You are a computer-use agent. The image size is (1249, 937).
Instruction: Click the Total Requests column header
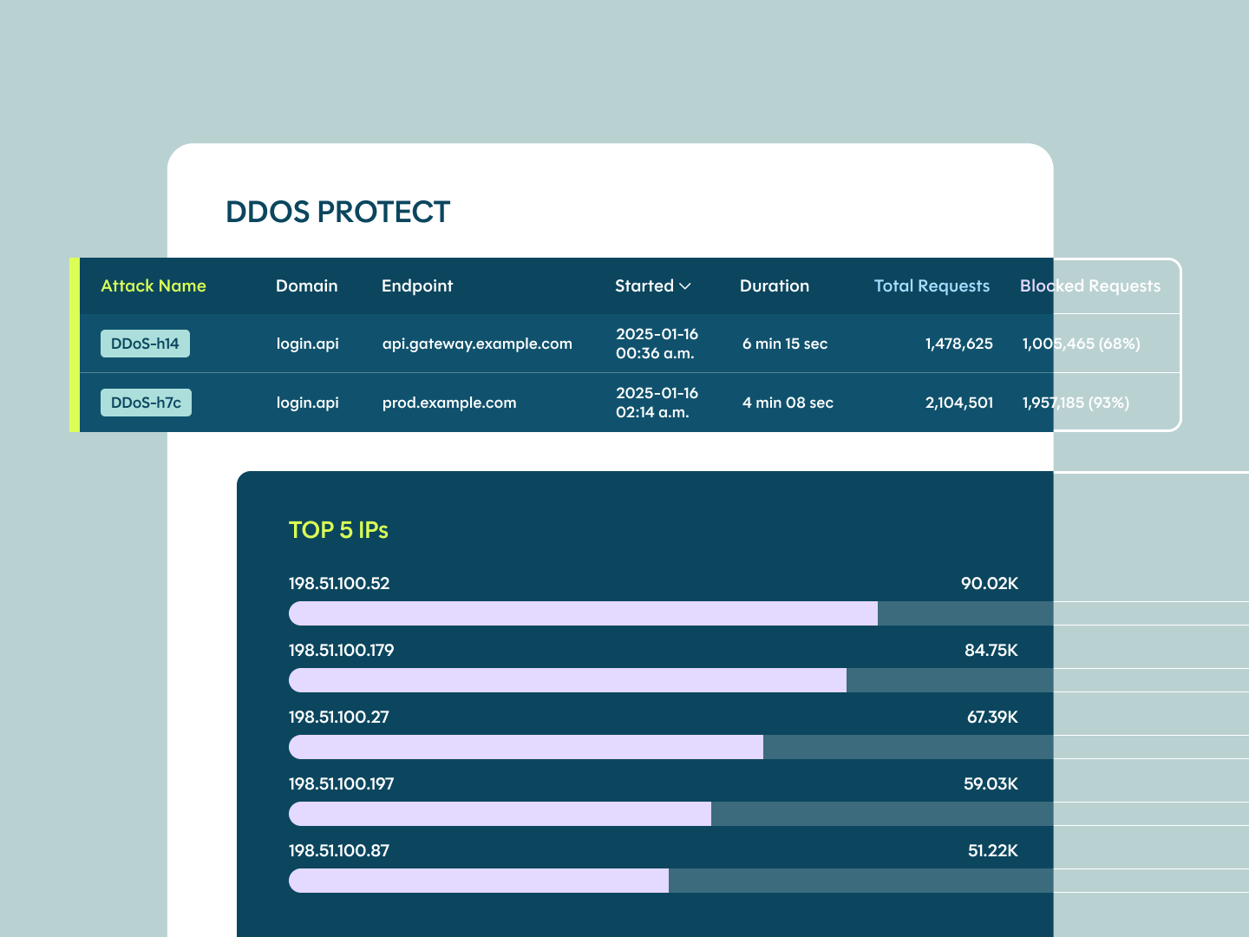932,286
